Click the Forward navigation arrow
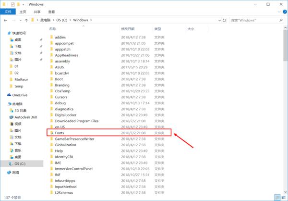This screenshot has height=201, width=288. tap(14, 20)
